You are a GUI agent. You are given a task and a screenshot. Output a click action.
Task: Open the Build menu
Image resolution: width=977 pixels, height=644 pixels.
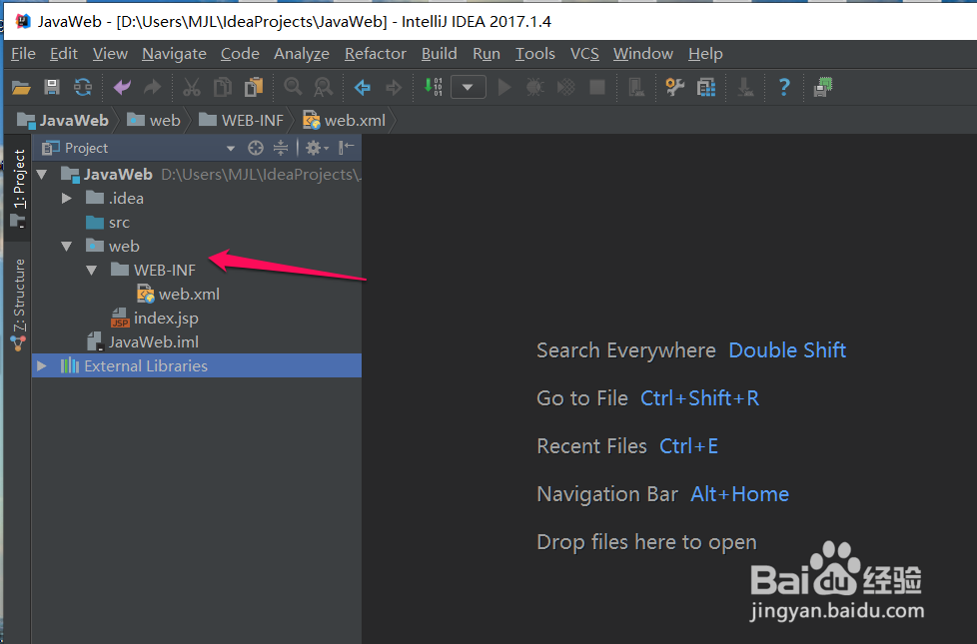[440, 54]
